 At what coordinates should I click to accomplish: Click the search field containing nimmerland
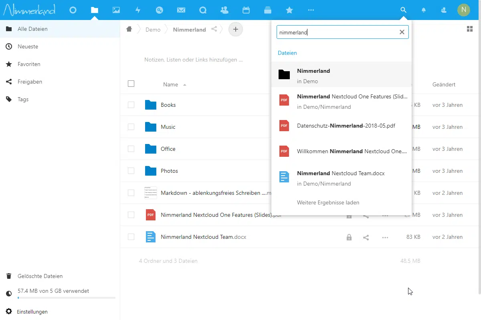click(343, 32)
